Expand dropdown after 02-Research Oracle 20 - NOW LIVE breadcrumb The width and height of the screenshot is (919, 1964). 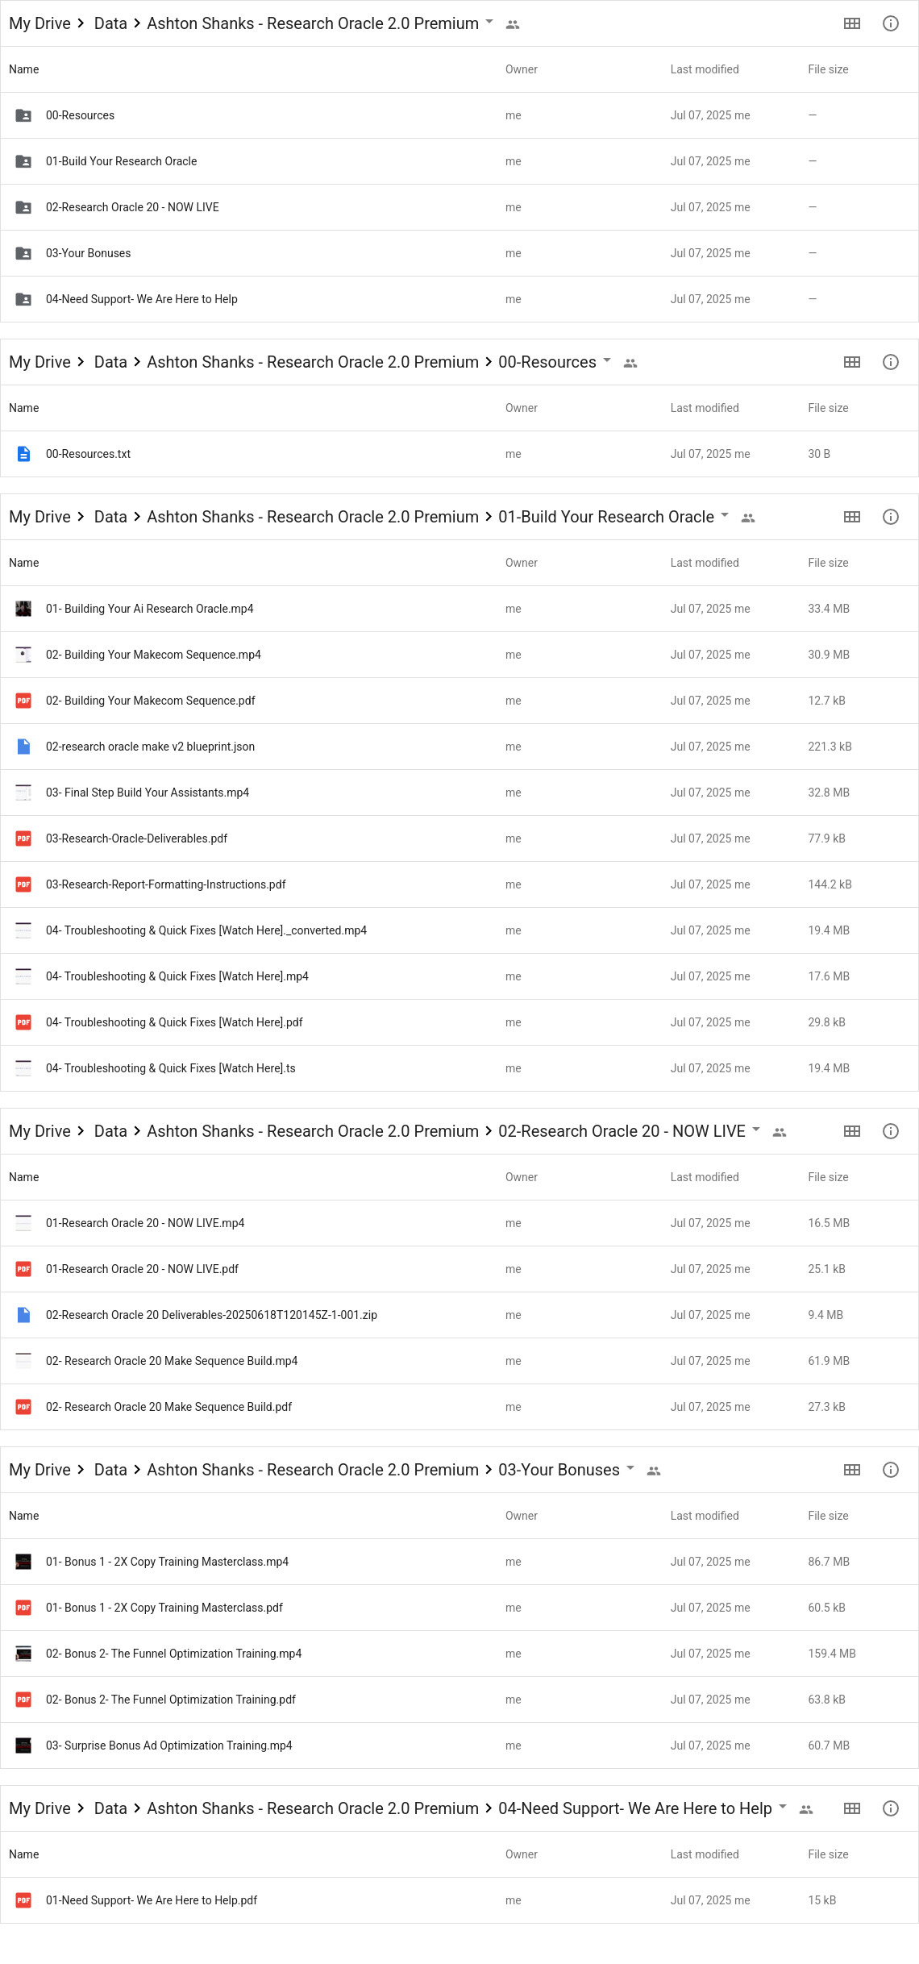(756, 1130)
